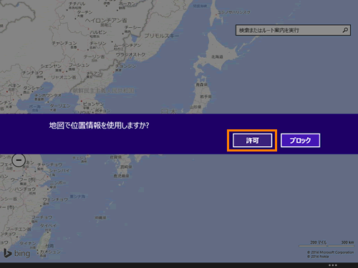Click the 青森県 map label
The image size is (358, 268).
[x=202, y=84]
